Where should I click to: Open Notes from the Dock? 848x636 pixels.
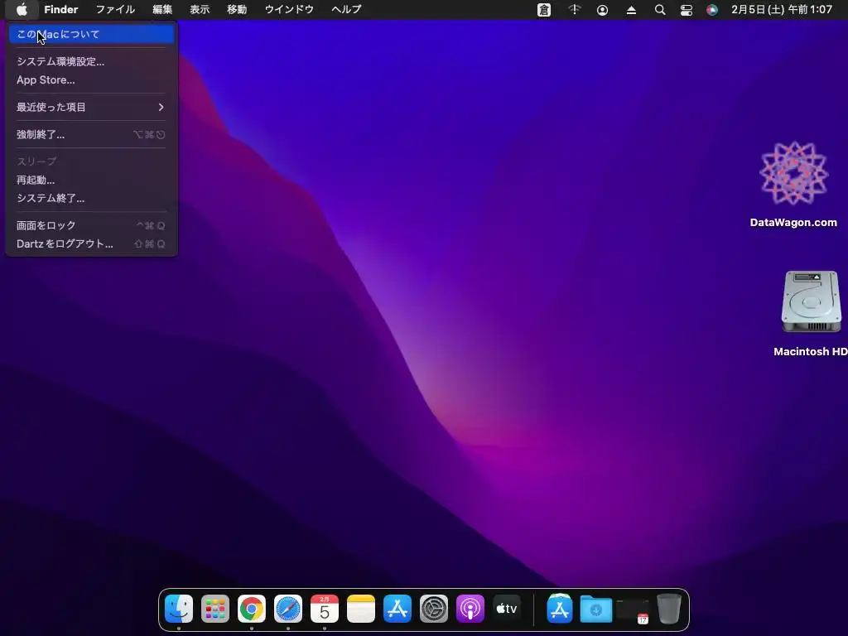pyautogui.click(x=361, y=609)
